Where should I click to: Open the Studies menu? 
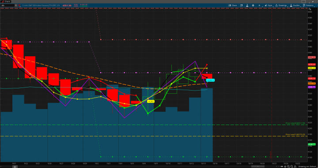point(295,5)
